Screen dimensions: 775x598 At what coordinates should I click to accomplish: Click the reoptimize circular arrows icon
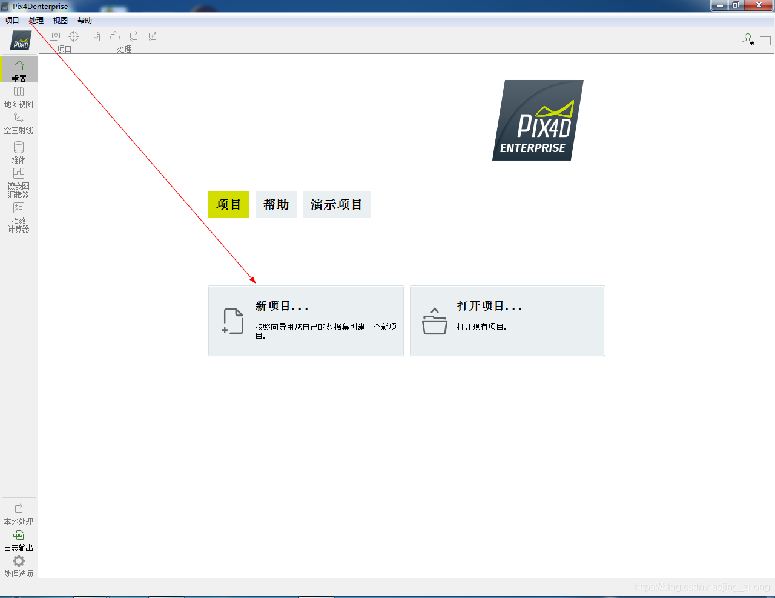click(134, 36)
